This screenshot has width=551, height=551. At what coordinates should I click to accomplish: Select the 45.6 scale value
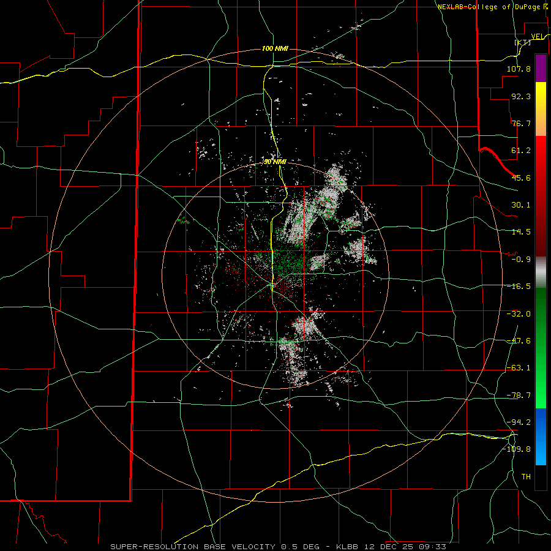(x=521, y=178)
